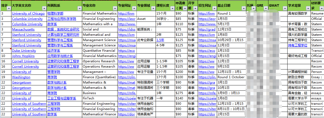324x118 pixels.
Task: Select the 能源系统 field cell
Action: (146, 29)
